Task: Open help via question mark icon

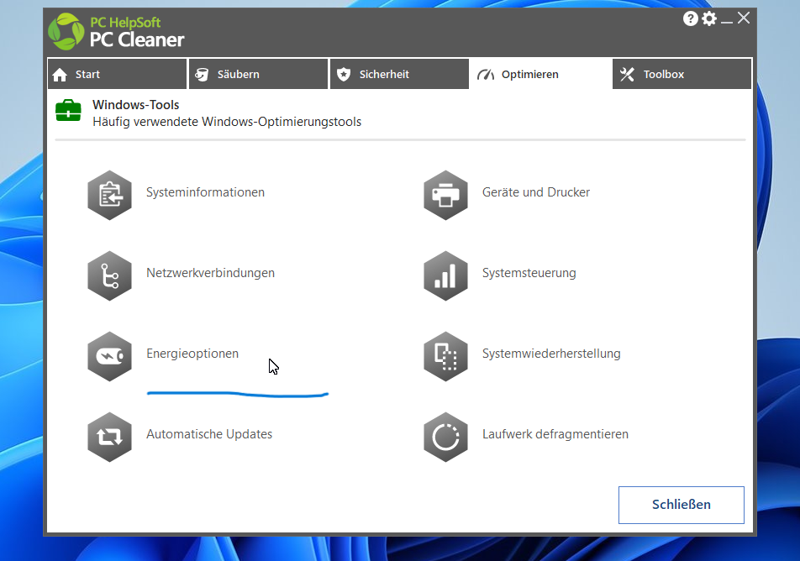Action: (690, 18)
